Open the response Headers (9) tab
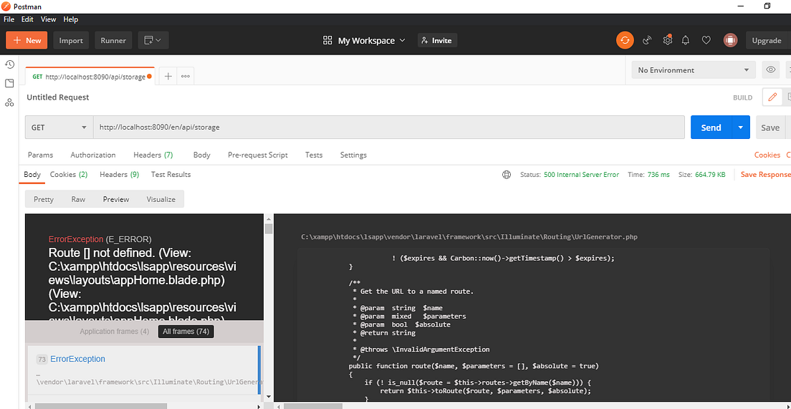 coord(119,175)
